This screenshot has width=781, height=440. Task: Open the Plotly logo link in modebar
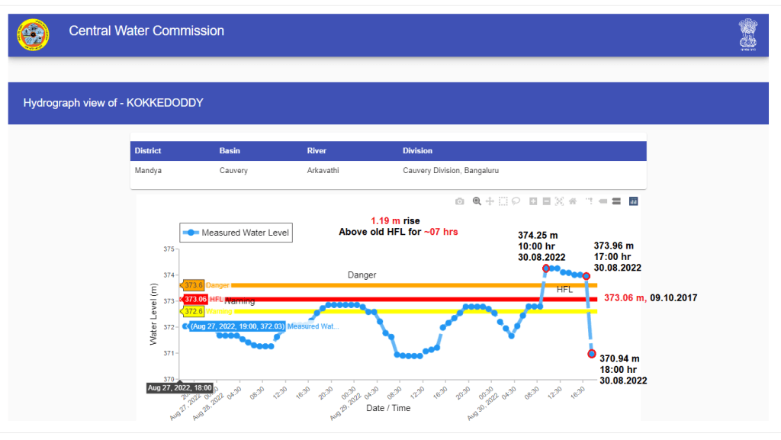(x=633, y=201)
